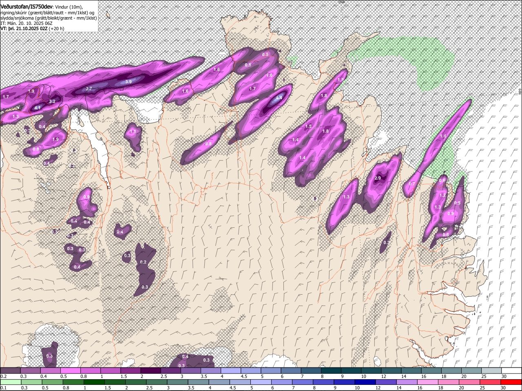522x391 pixels.
Task: Click the 3.2 snowfall value on the map
Action: [x=52, y=101]
